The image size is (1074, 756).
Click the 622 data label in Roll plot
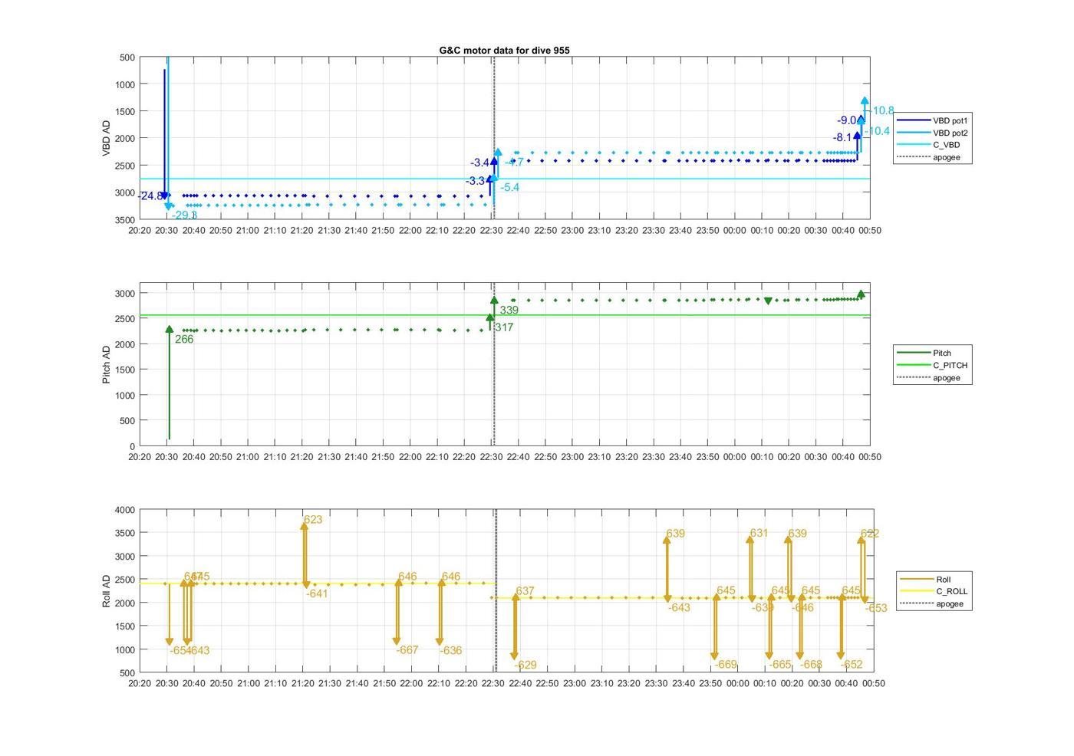click(870, 534)
